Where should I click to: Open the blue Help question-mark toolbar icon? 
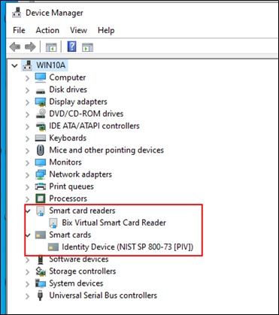click(71, 47)
